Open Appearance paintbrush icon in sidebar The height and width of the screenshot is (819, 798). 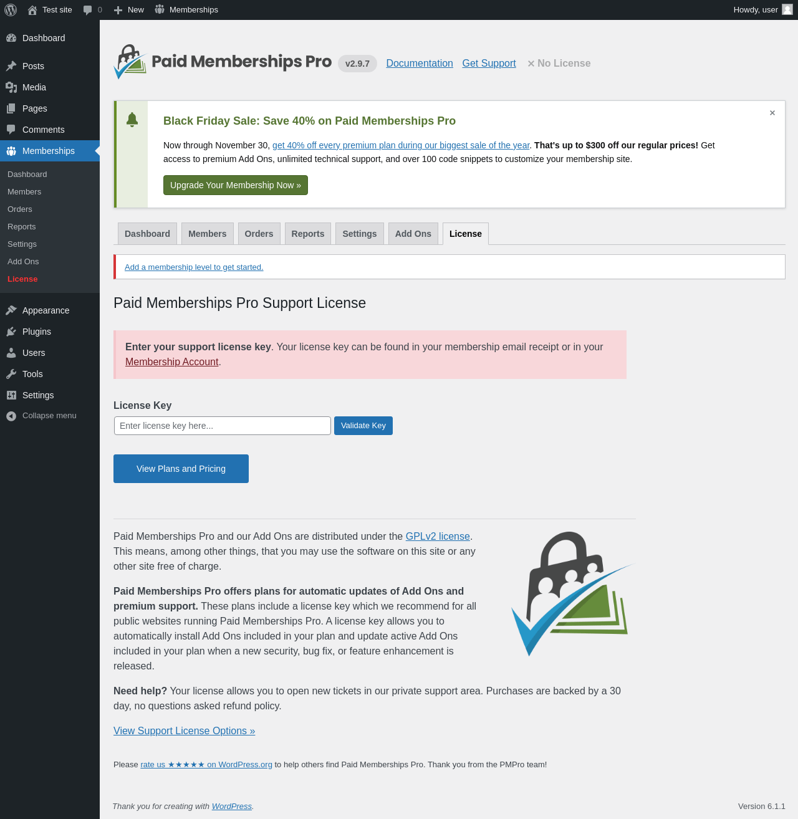tap(11, 310)
